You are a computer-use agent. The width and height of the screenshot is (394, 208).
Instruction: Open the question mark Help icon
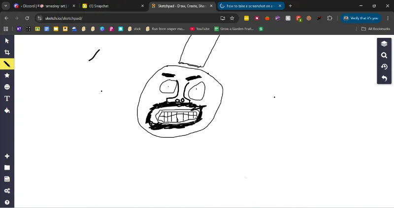[7, 202]
